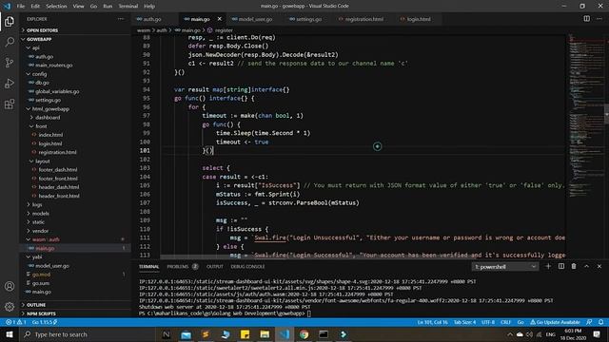609x342 pixels.
Task: Open File Explorer from the taskbar
Action: point(265,334)
